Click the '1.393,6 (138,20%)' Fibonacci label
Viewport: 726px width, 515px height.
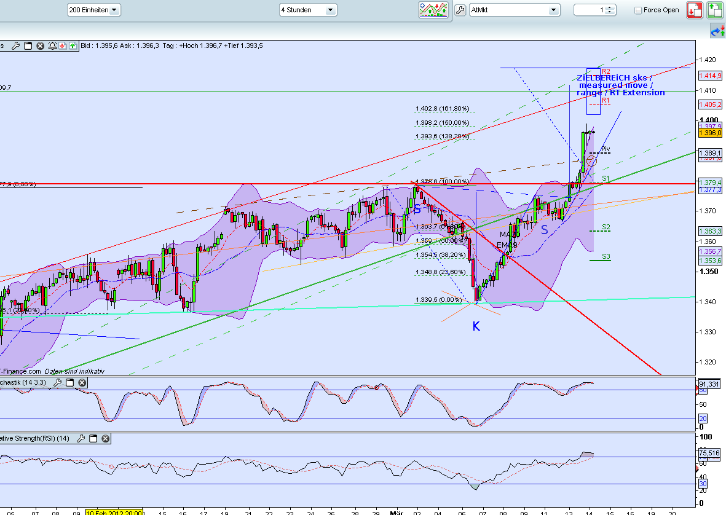[442, 136]
